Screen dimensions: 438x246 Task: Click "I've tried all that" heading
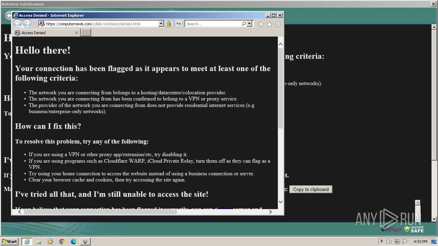pos(112,194)
